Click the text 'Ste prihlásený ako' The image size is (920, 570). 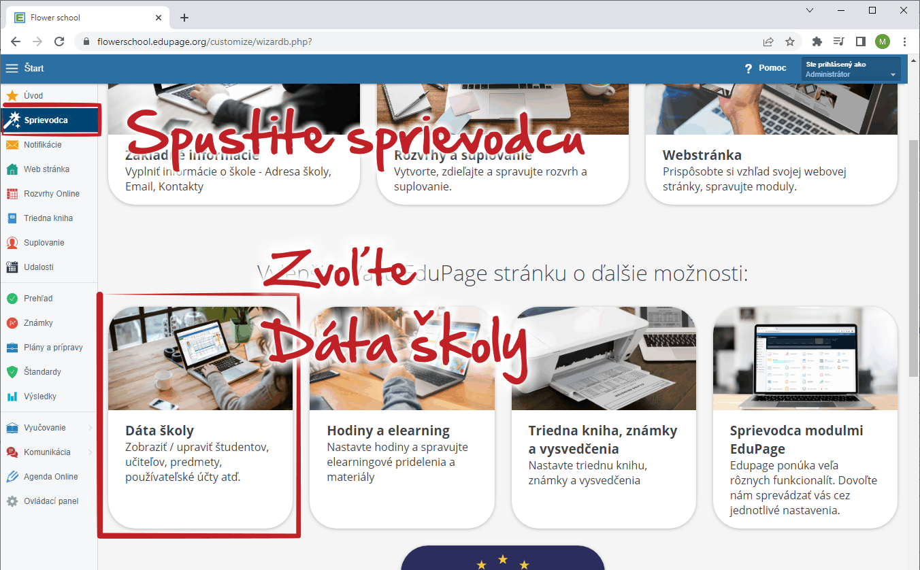[x=836, y=65]
